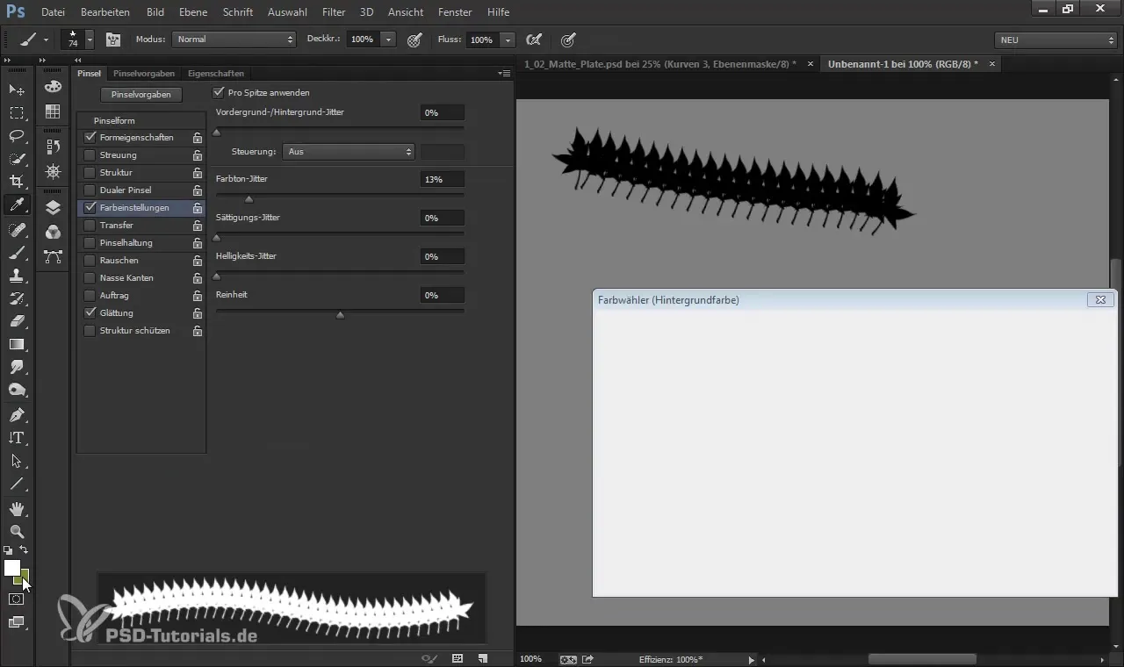Select the Pen tool
The width and height of the screenshot is (1124, 667).
[17, 414]
